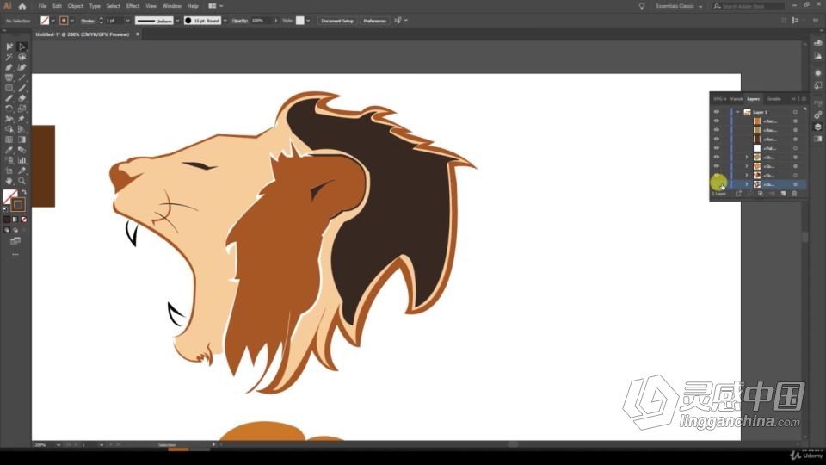Select the Hand tool

coord(9,181)
